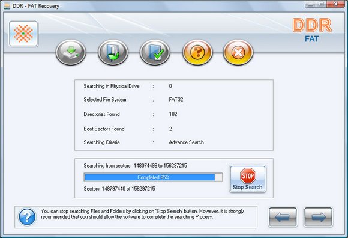Click the book with green checkmark icon
Viewport: 348px width, 238px height.
(155, 52)
